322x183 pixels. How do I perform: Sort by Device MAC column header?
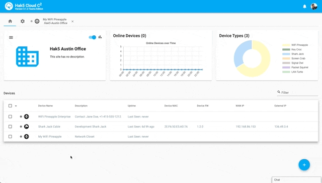pyautogui.click(x=171, y=106)
